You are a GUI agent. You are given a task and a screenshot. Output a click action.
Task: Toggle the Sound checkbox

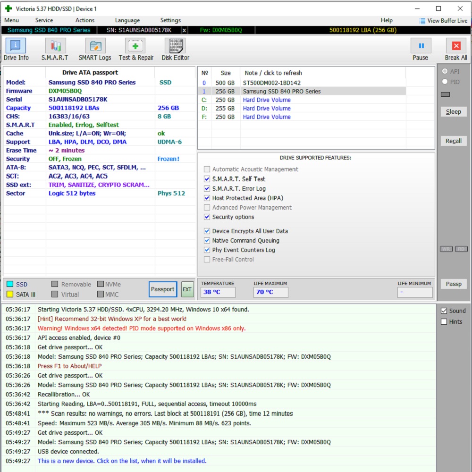pyautogui.click(x=444, y=311)
